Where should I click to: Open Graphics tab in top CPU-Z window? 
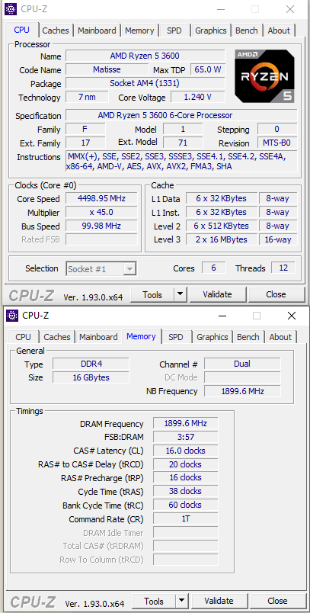[211, 30]
